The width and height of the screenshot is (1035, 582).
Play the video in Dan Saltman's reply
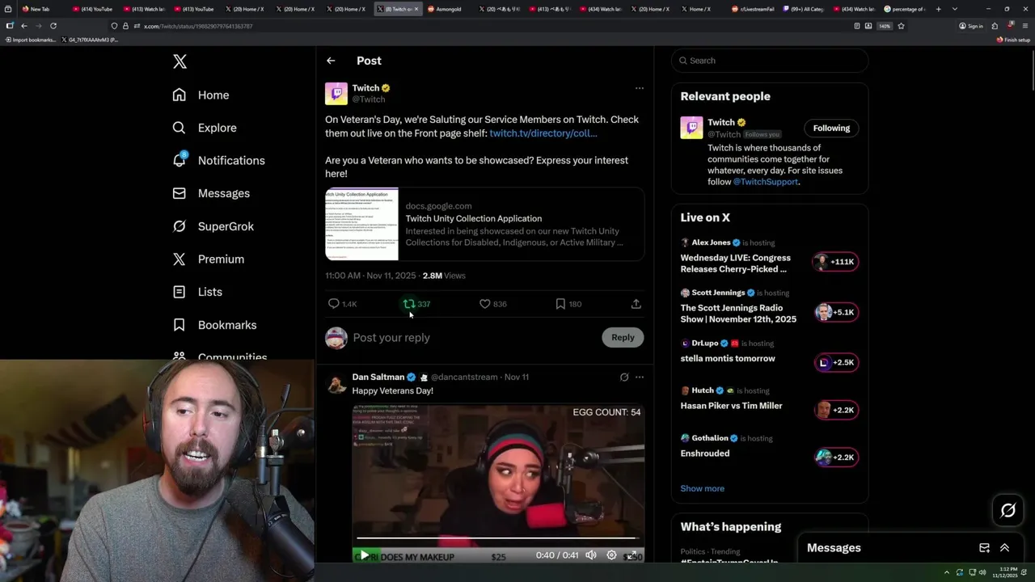pyautogui.click(x=364, y=555)
